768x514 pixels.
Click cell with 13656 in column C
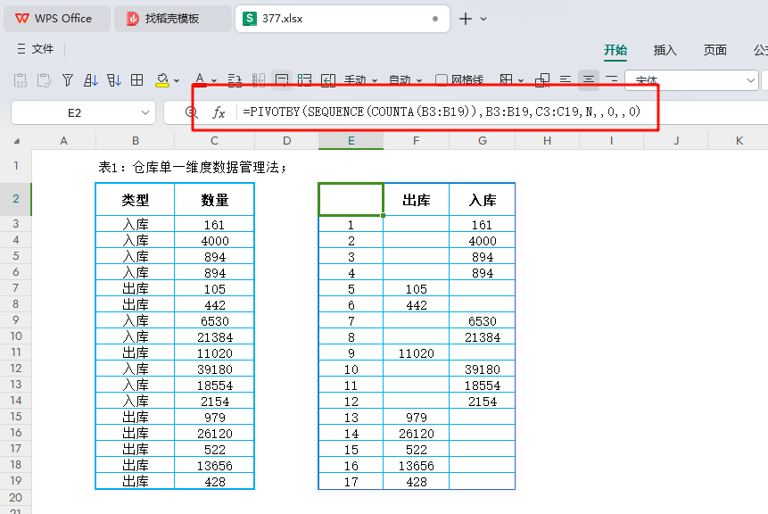[x=215, y=466]
